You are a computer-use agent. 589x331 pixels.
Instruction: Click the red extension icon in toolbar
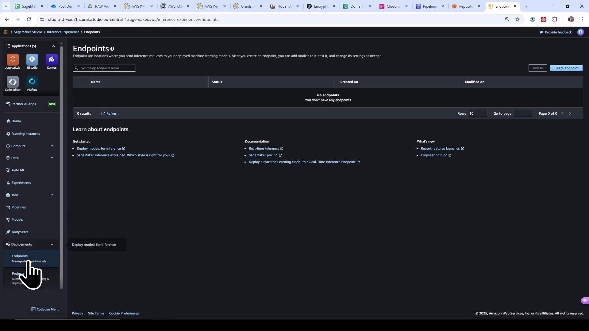pyautogui.click(x=544, y=19)
